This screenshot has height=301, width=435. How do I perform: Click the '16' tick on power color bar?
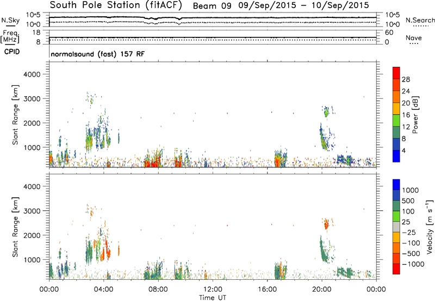point(406,115)
